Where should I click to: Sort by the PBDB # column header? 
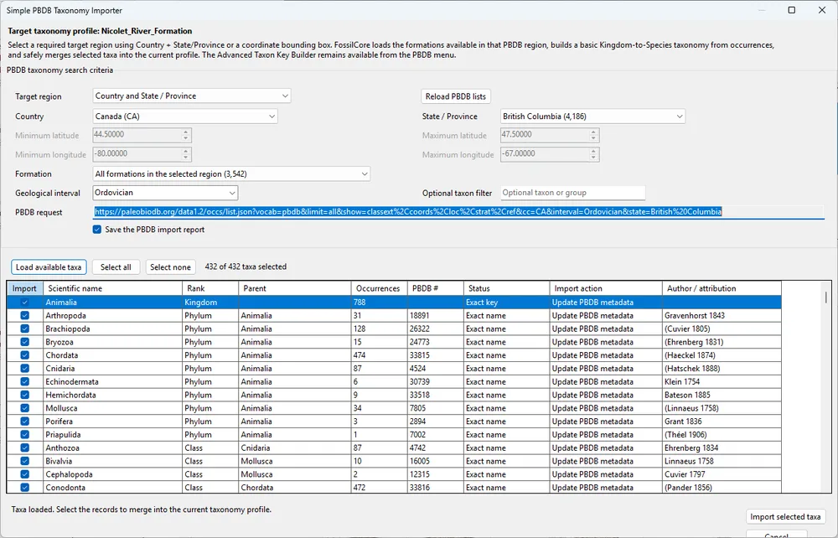tap(435, 288)
